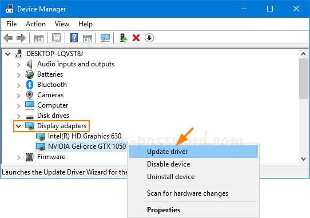Expand the Computer category
The width and height of the screenshot is (310, 218).
(x=18, y=106)
